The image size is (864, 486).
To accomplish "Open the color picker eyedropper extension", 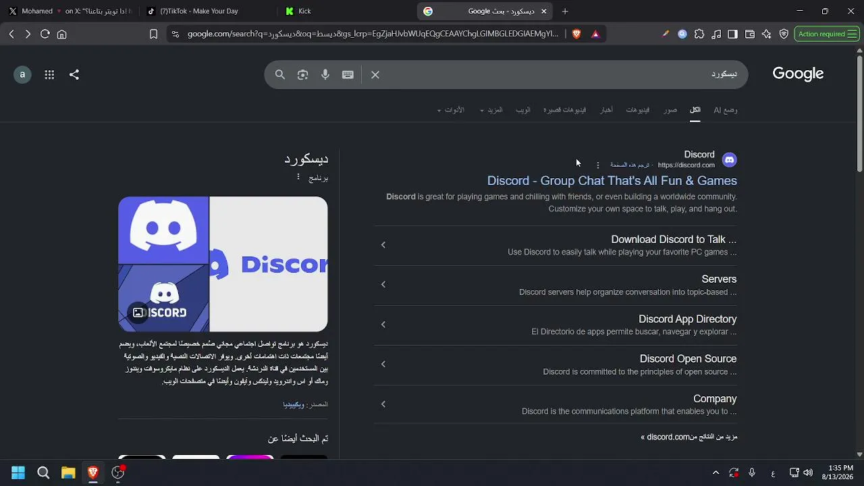I will point(666,34).
